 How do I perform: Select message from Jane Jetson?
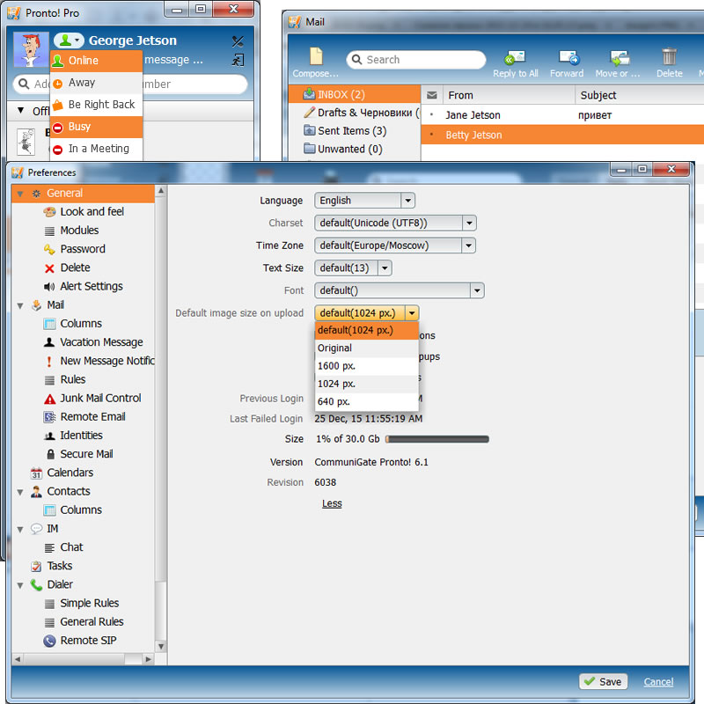(x=562, y=115)
